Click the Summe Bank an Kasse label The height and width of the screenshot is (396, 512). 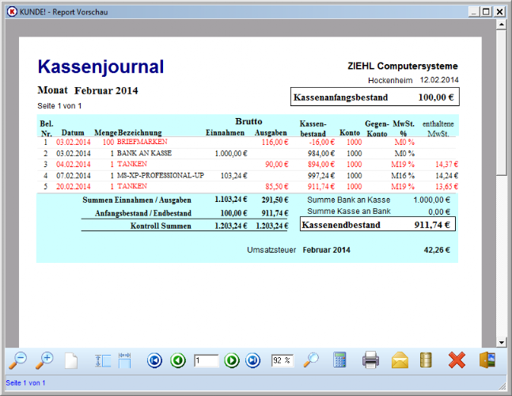(x=349, y=200)
